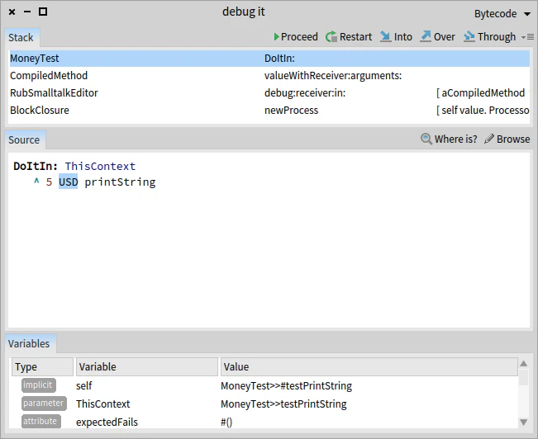
Task: Open the toolbar overflow menu after Through
Action: point(528,36)
